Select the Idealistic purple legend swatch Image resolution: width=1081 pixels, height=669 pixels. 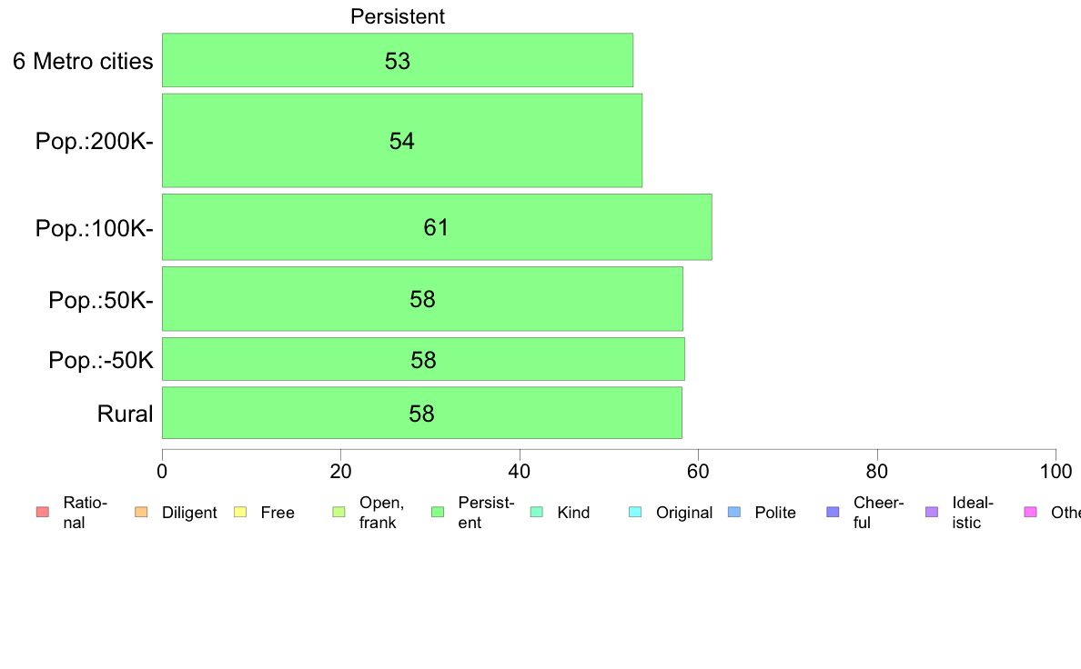pos(932,512)
